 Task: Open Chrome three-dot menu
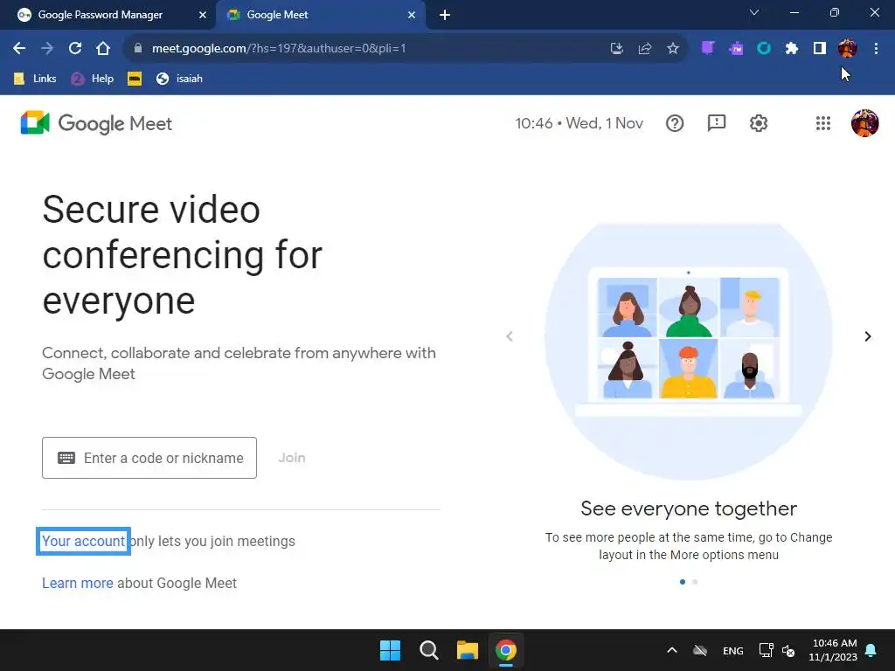876,48
